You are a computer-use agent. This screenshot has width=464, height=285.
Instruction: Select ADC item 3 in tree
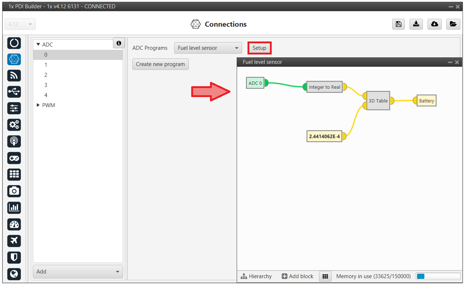78,85
